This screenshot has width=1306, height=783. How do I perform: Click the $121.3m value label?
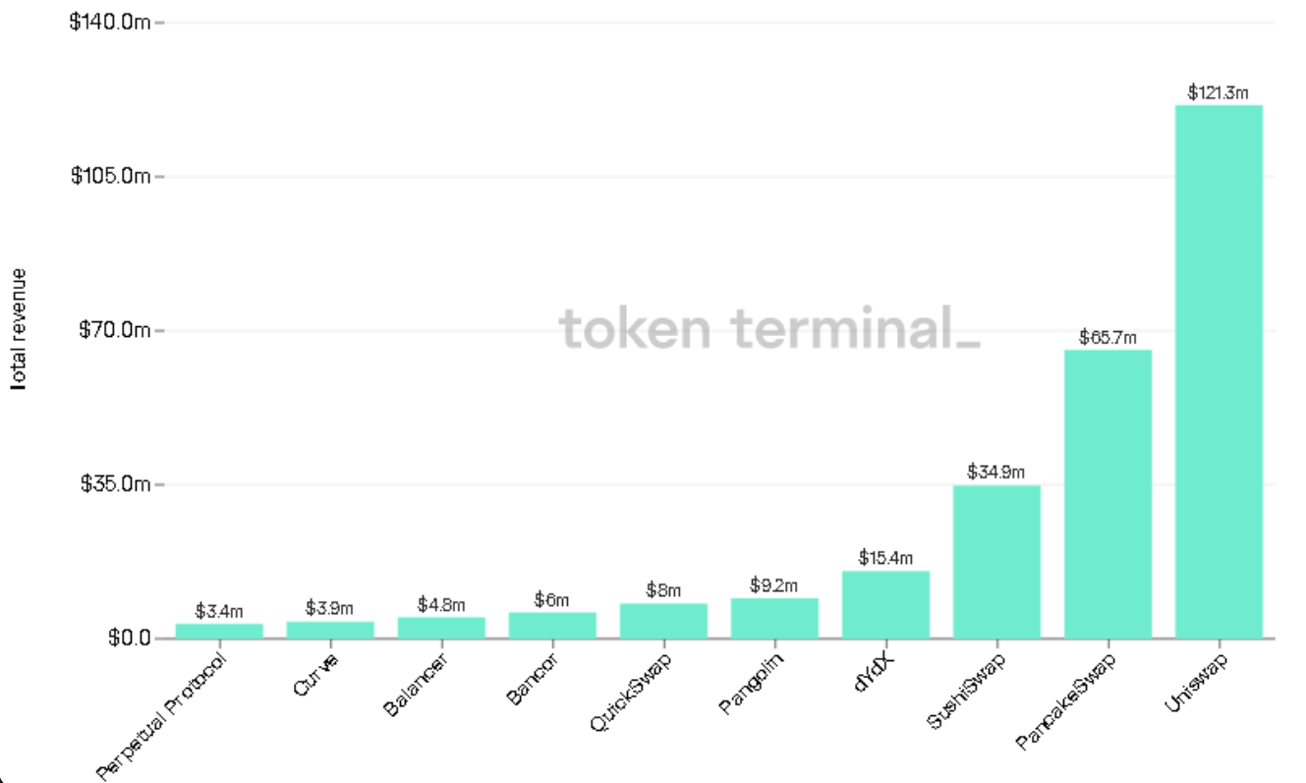coord(1218,93)
